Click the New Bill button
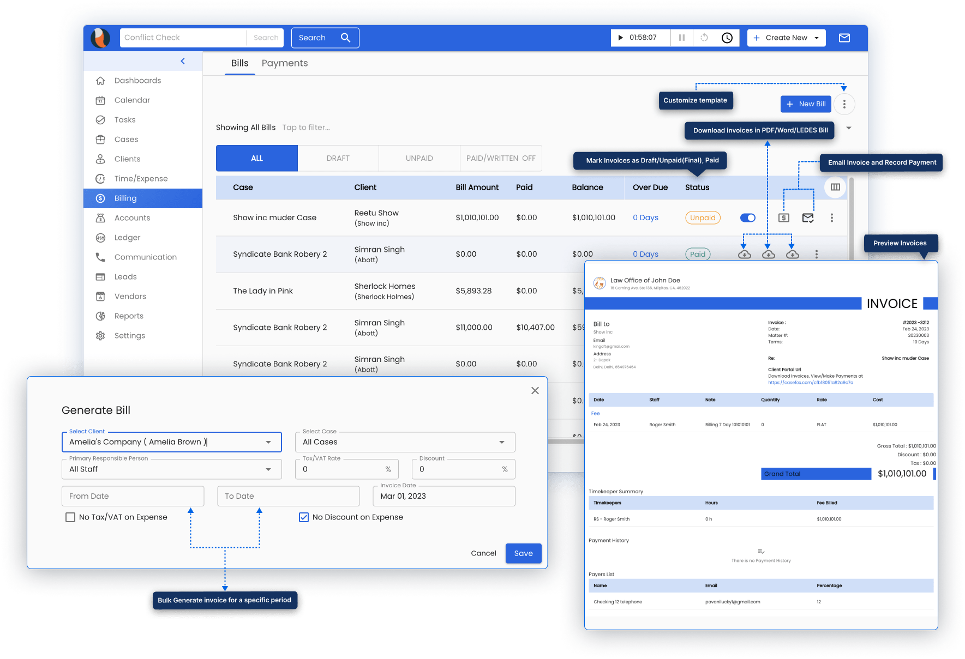 [x=806, y=104]
